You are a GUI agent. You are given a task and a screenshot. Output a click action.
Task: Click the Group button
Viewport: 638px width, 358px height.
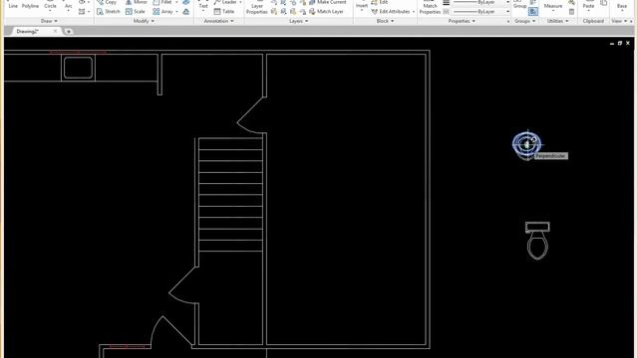pos(519,5)
